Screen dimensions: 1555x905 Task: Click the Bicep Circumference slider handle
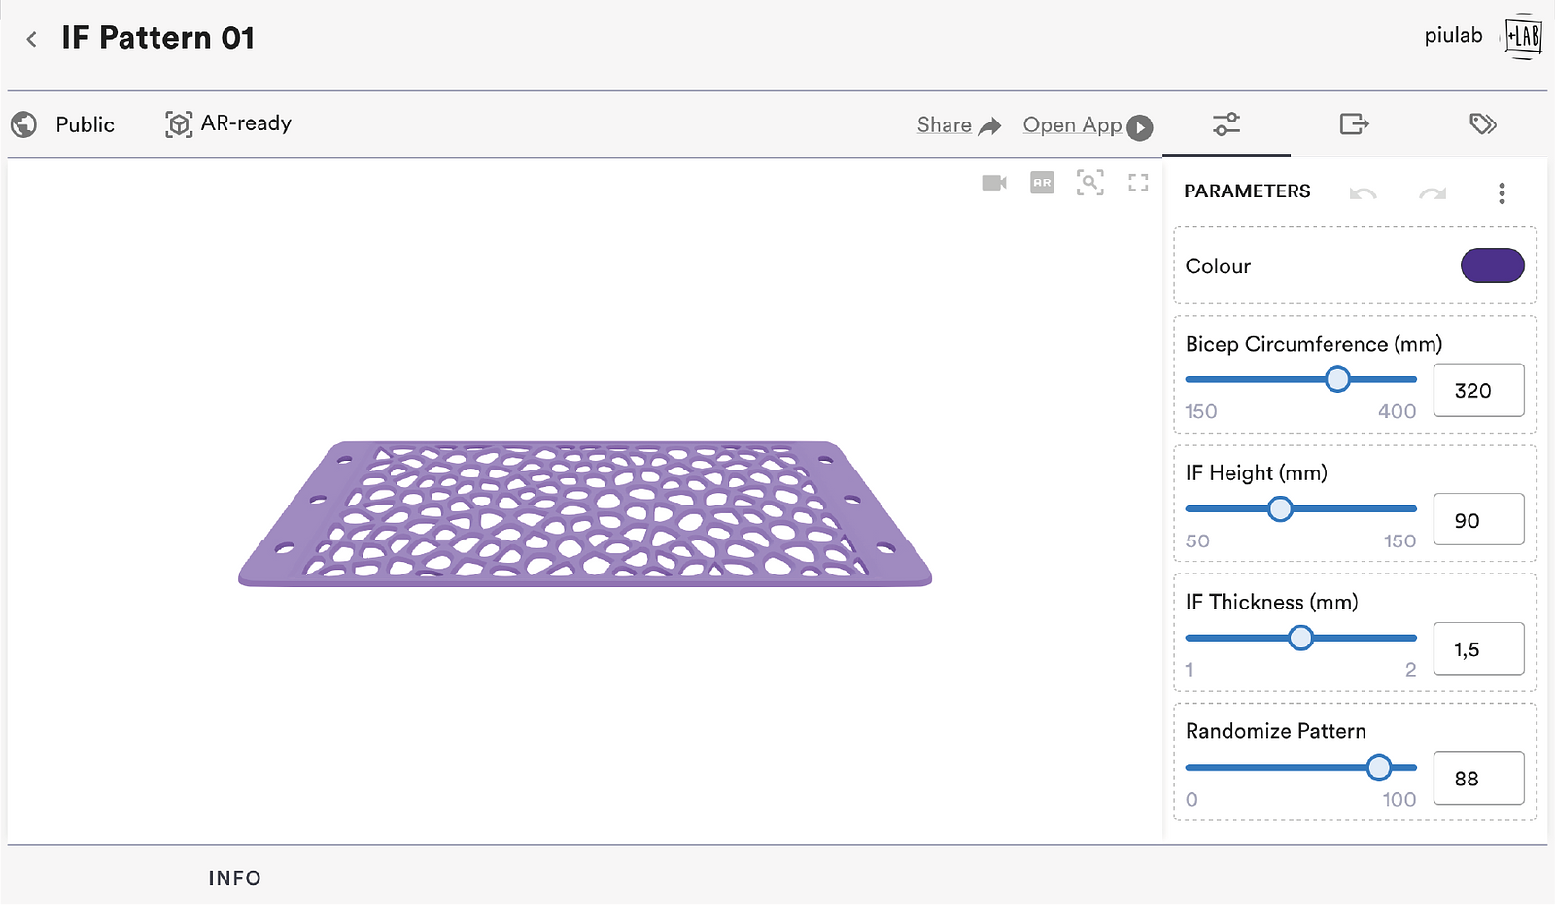pyautogui.click(x=1337, y=379)
